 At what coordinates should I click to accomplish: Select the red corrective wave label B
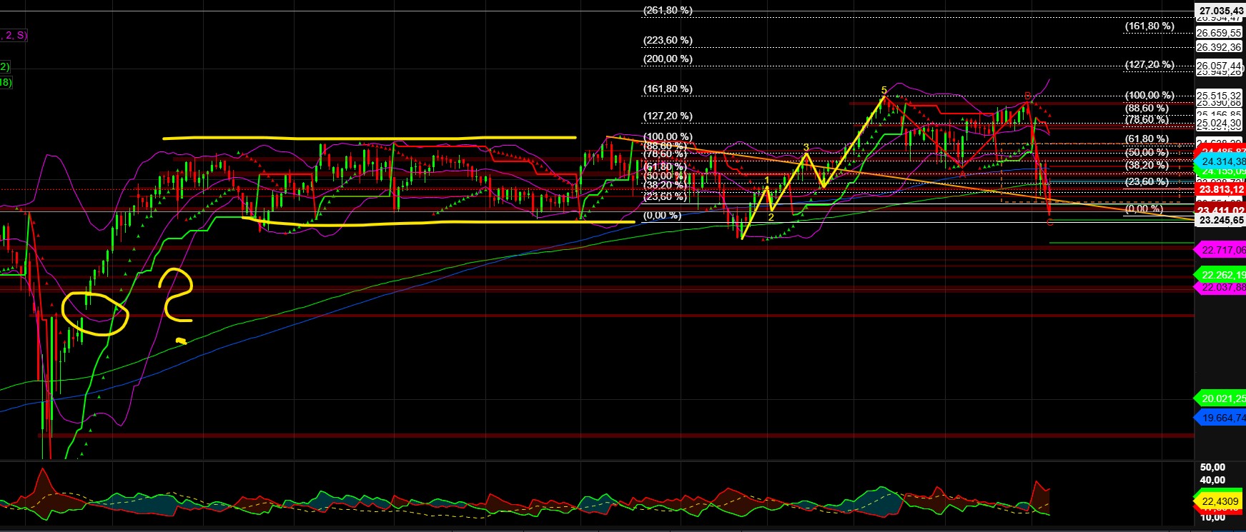pyautogui.click(x=1027, y=96)
